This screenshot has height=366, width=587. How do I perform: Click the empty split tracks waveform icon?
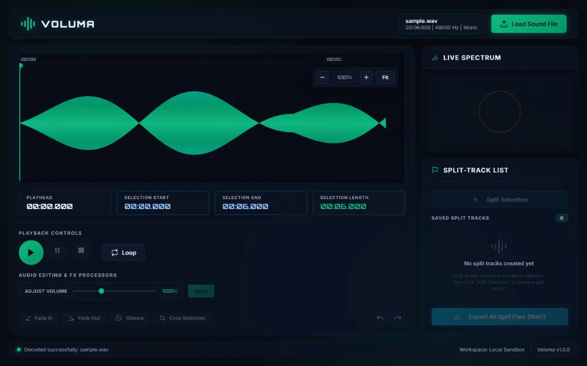(499, 246)
